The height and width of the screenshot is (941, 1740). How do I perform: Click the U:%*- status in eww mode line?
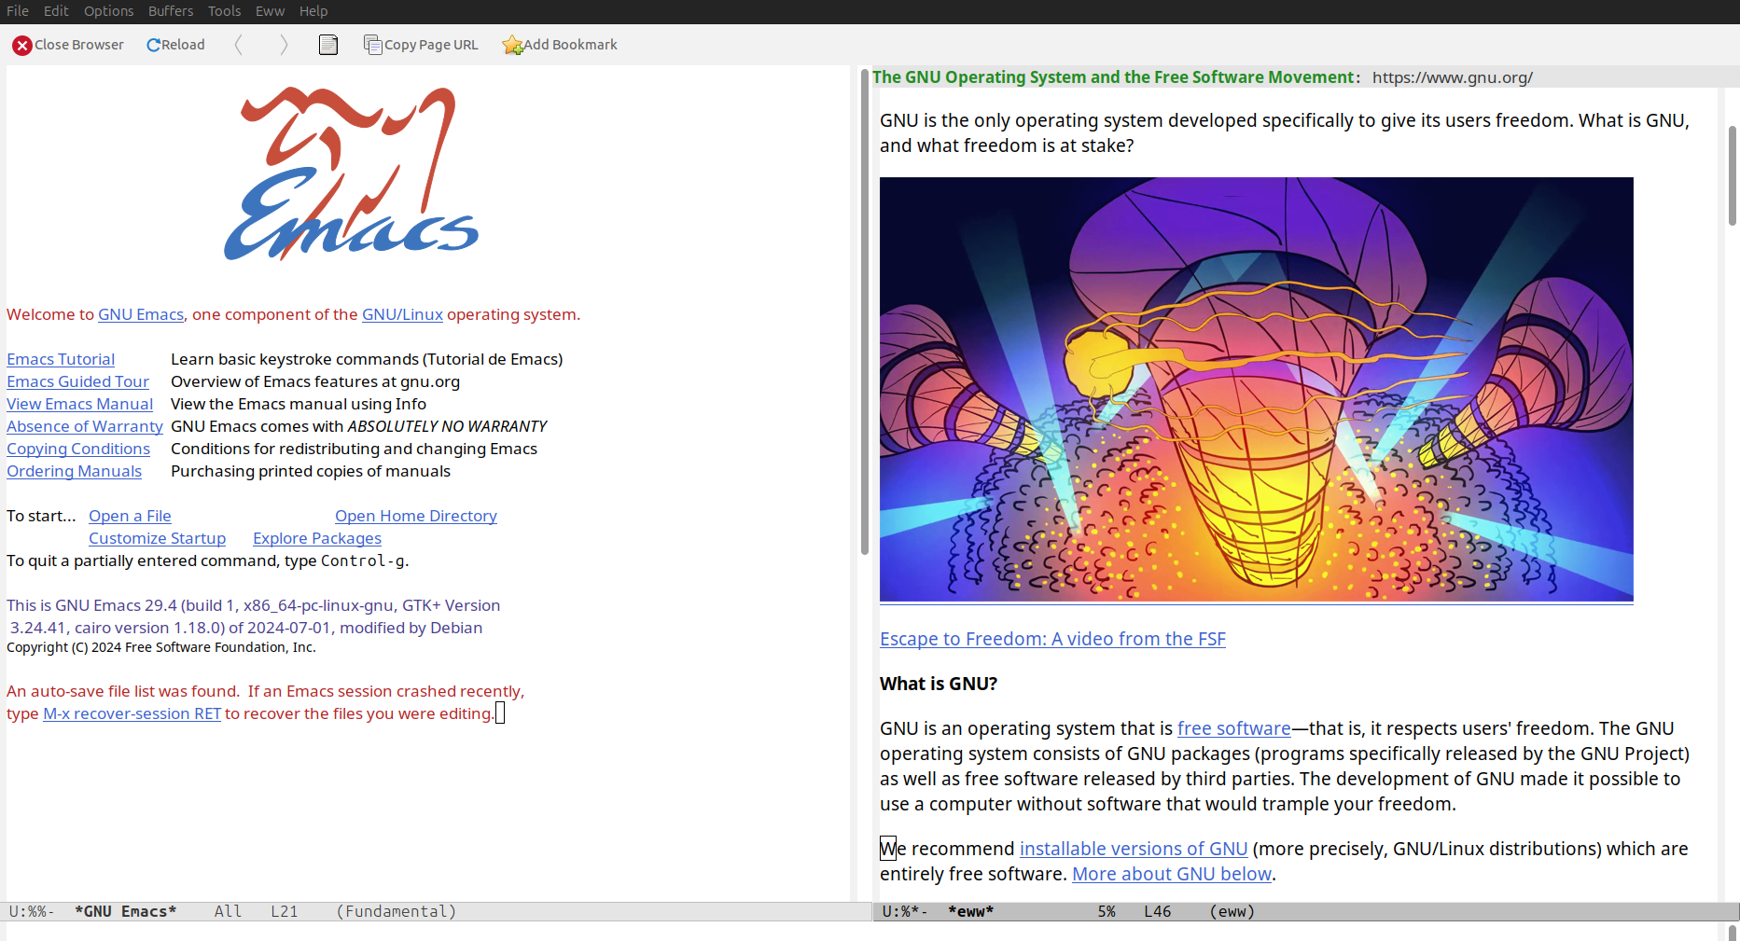[905, 911]
